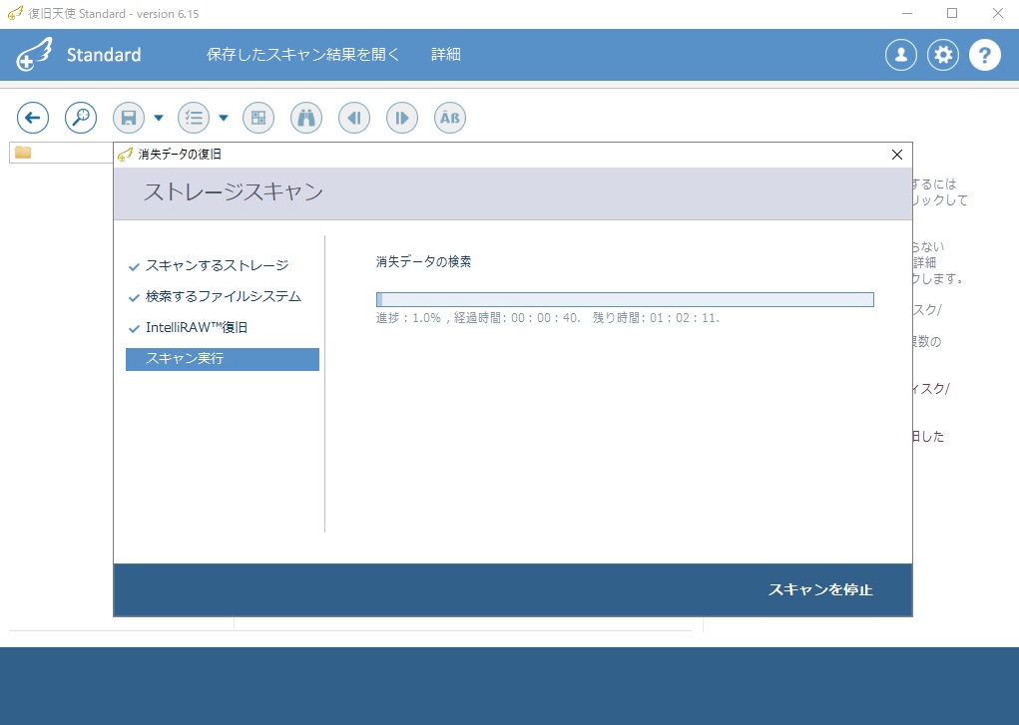Expand the checklist icon dropdown arrow
The height and width of the screenshot is (725, 1019).
tap(224, 118)
